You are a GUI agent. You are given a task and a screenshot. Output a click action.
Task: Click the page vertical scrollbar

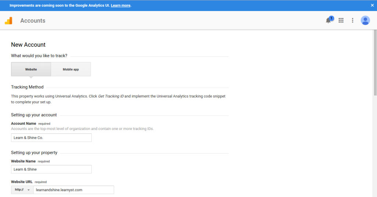pos(375,63)
